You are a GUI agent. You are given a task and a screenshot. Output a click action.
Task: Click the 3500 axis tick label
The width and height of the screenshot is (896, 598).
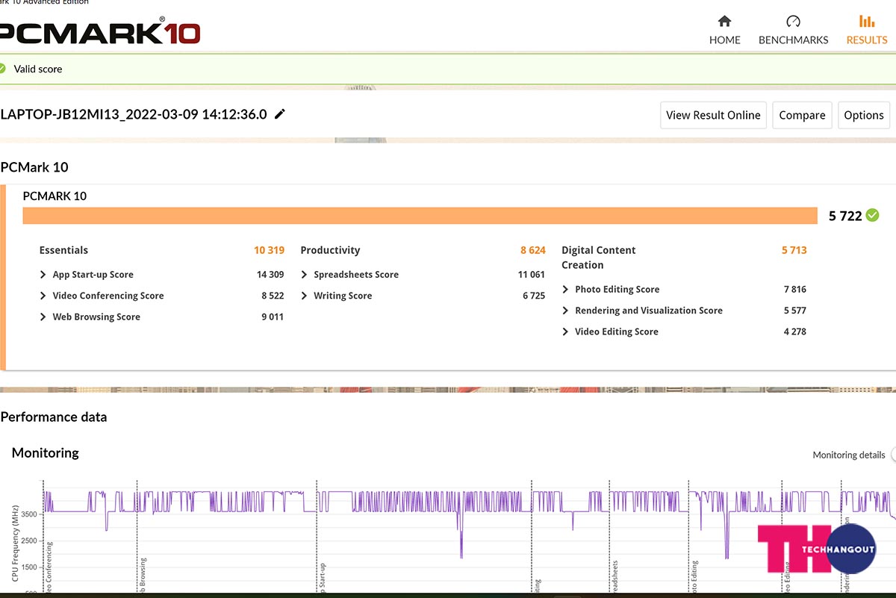pos(28,514)
